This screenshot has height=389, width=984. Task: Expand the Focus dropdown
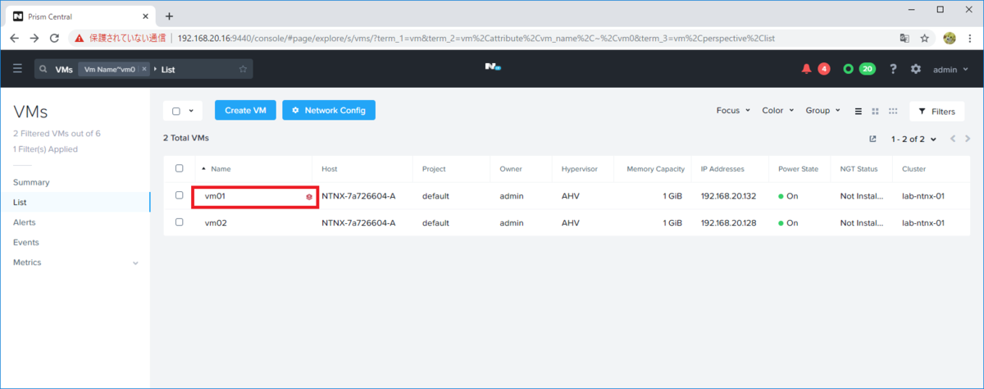coord(731,111)
